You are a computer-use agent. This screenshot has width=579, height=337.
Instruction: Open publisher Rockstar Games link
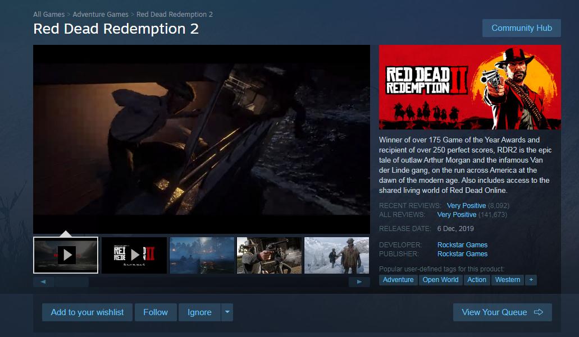(462, 253)
